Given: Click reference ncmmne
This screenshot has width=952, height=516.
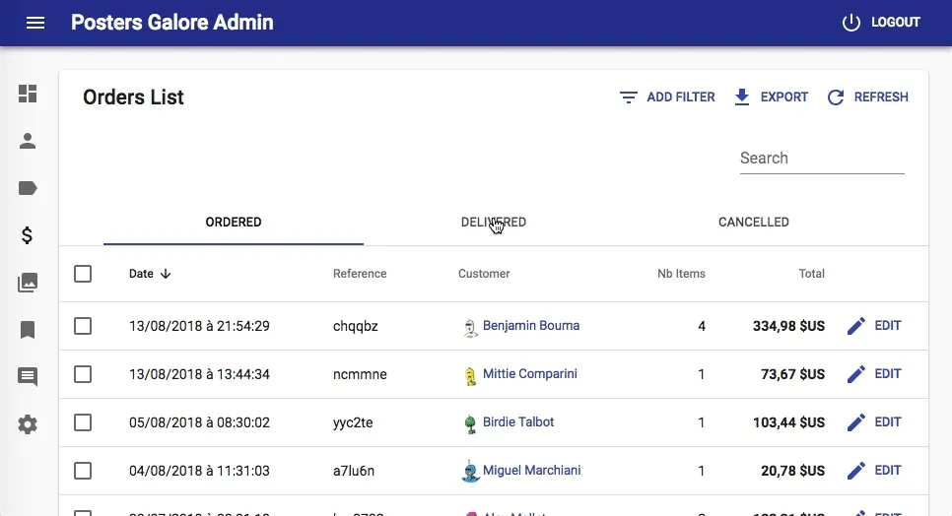Looking at the screenshot, I should [x=360, y=375].
